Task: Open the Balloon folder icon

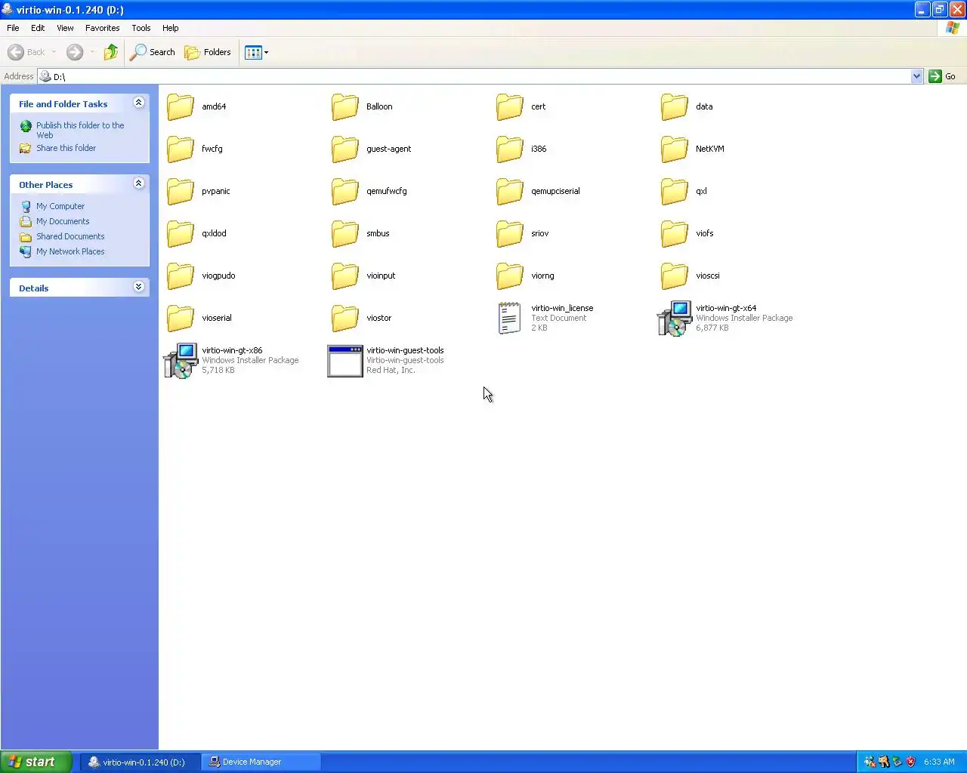Action: tap(345, 106)
